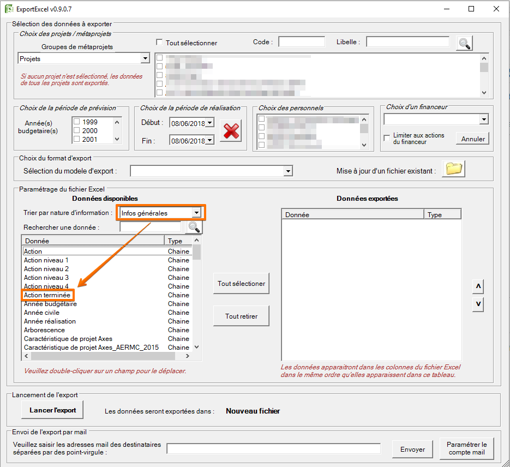Check budget year 1999
The image size is (510, 467).
pos(77,122)
